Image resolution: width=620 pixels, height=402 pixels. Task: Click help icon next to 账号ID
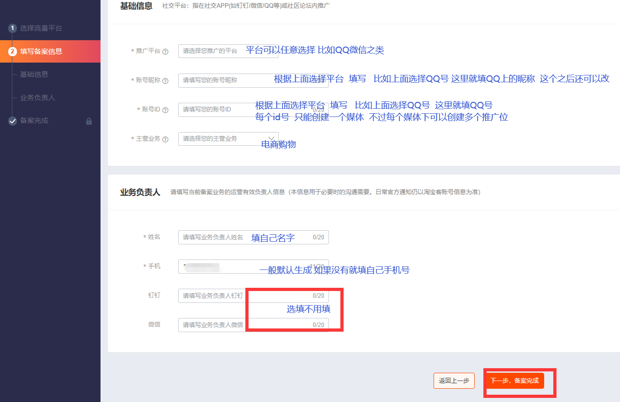[165, 110]
